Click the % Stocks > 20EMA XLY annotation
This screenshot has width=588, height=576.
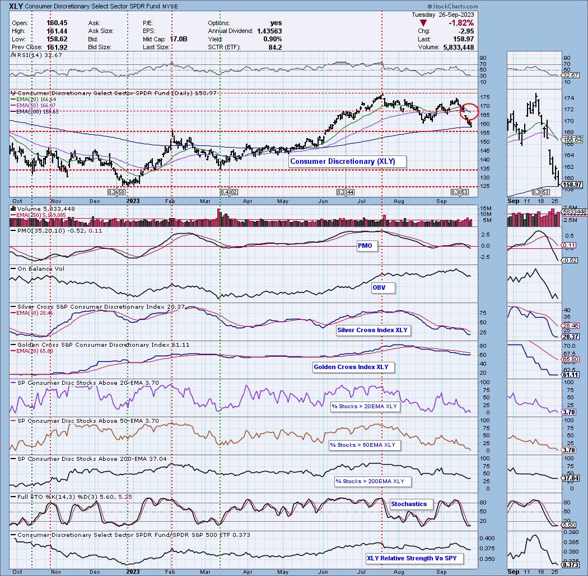(x=364, y=407)
